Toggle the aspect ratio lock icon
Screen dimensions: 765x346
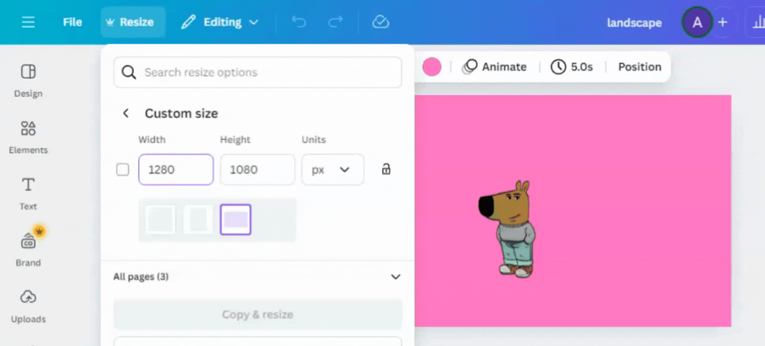[386, 169]
